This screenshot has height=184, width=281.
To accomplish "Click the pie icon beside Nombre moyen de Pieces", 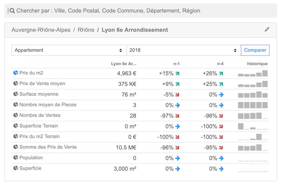I will pyautogui.click(x=15, y=105).
